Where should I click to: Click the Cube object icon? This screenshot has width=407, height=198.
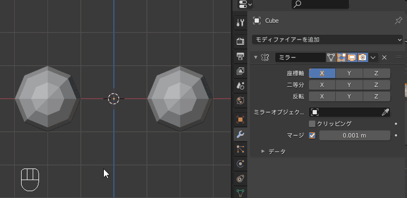coord(257,21)
